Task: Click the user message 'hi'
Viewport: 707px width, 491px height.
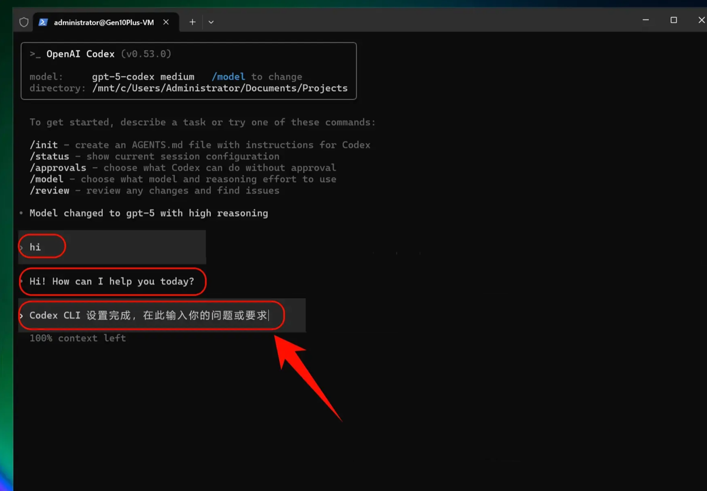Action: [35, 247]
